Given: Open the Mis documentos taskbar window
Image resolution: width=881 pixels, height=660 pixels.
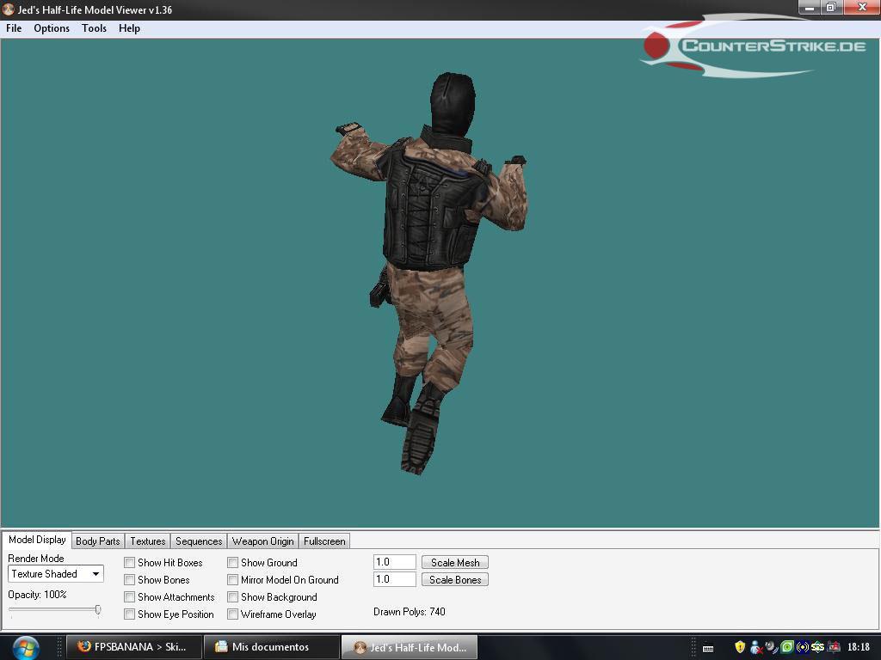Looking at the screenshot, I should pyautogui.click(x=269, y=647).
